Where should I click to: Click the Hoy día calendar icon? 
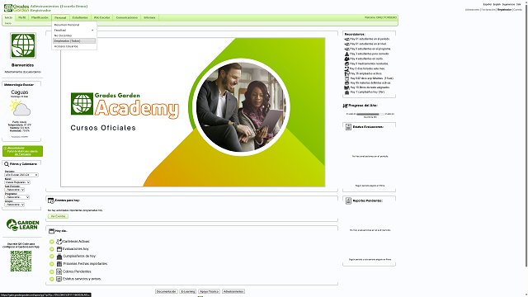pyautogui.click(x=51, y=231)
